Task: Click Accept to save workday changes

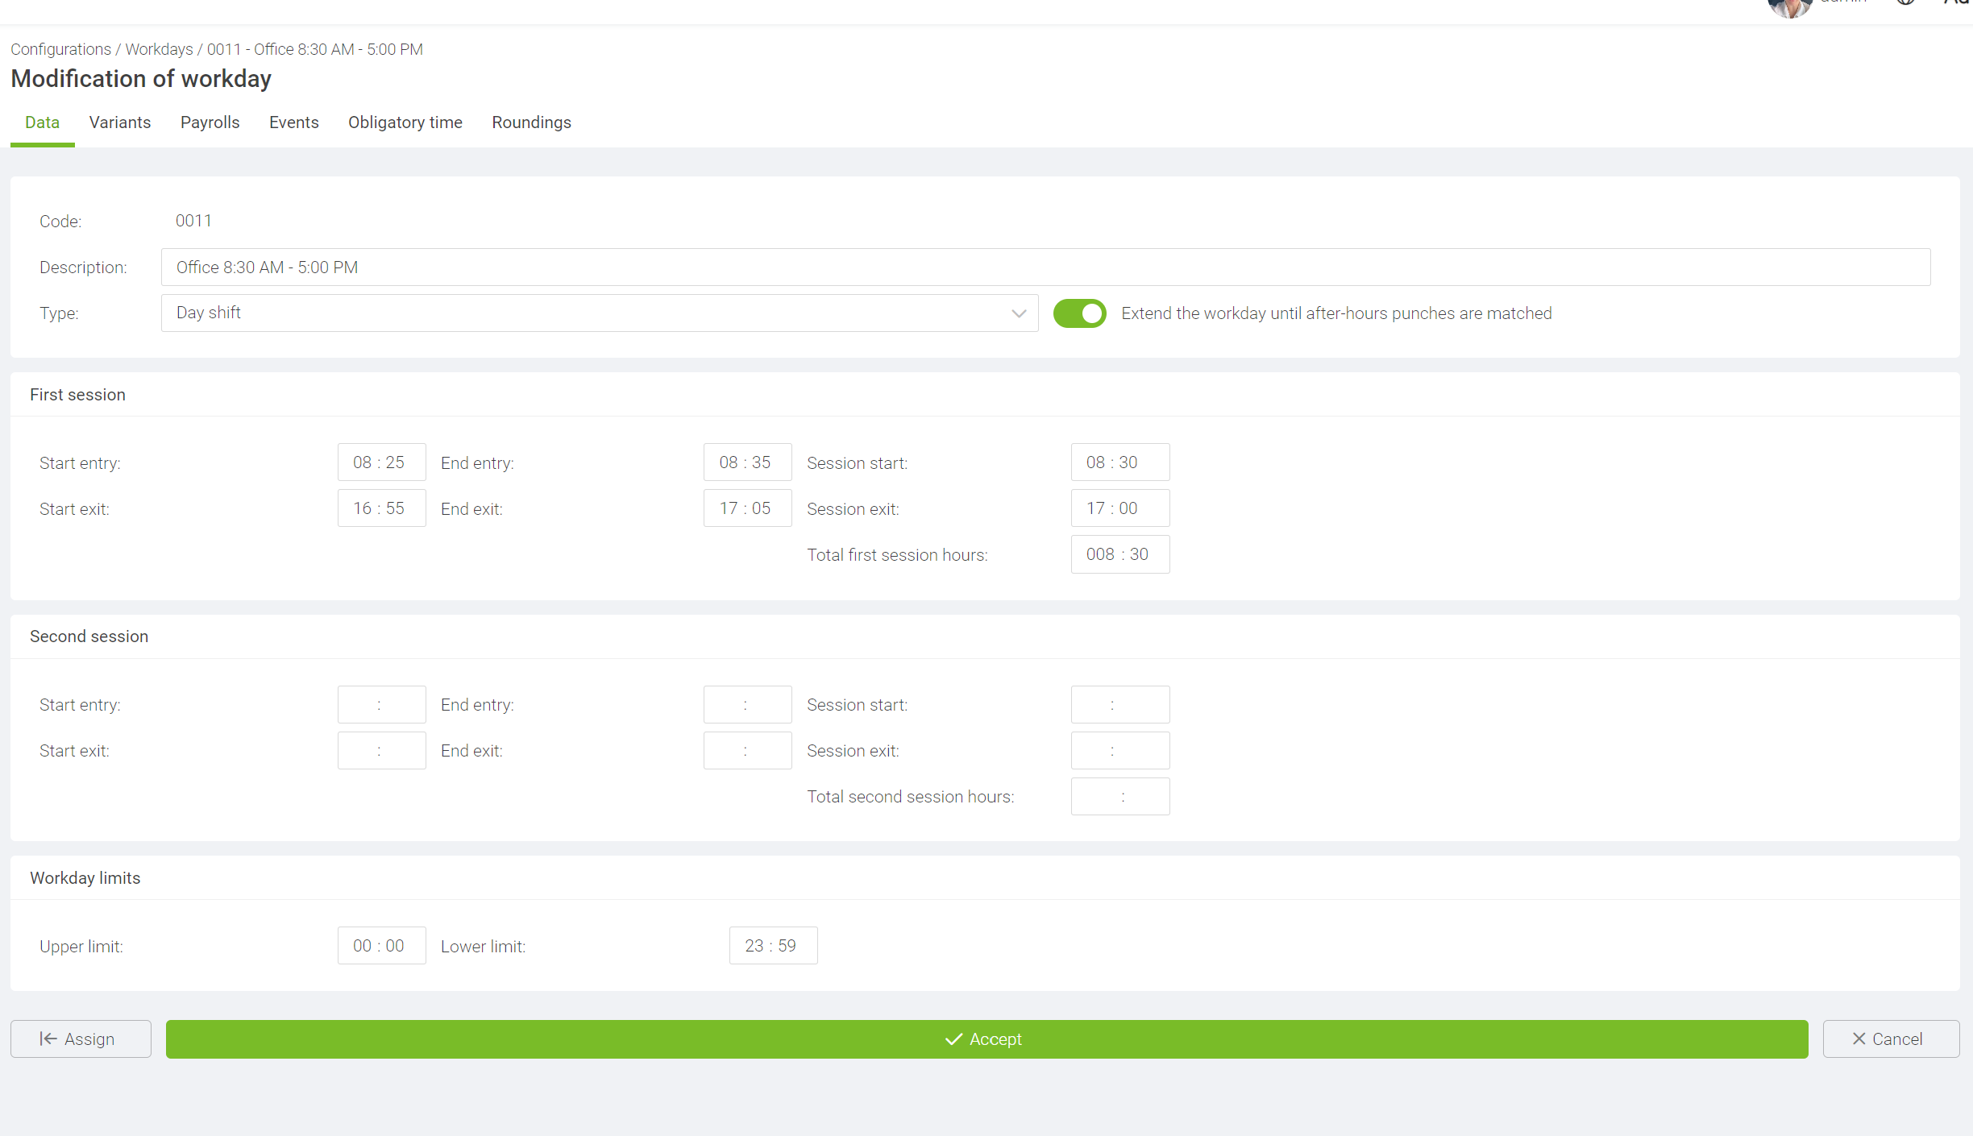Action: click(x=986, y=1039)
